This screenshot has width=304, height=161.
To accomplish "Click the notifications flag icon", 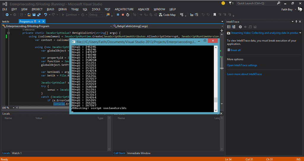I will tap(230, 3).
